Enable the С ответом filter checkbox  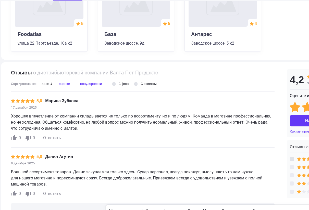(136, 84)
